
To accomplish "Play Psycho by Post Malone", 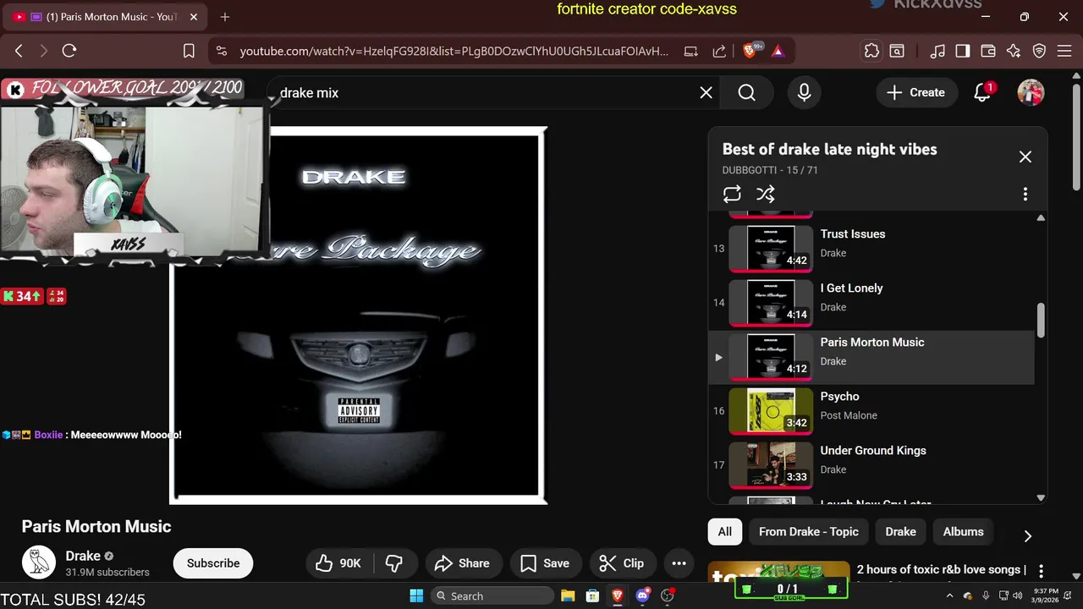I will point(871,411).
